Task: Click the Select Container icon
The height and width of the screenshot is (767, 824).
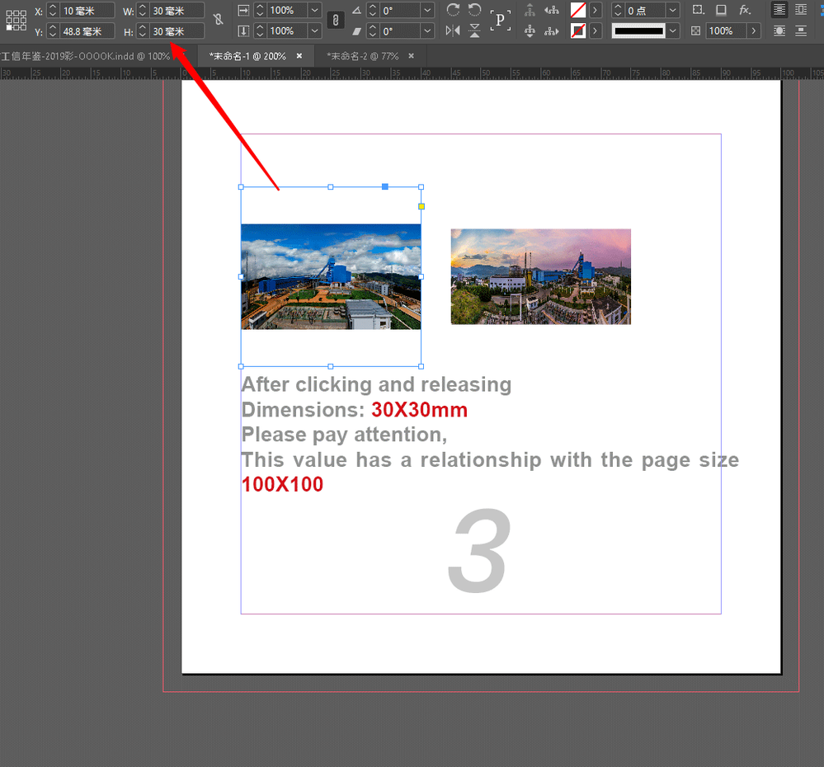Action: click(530, 10)
